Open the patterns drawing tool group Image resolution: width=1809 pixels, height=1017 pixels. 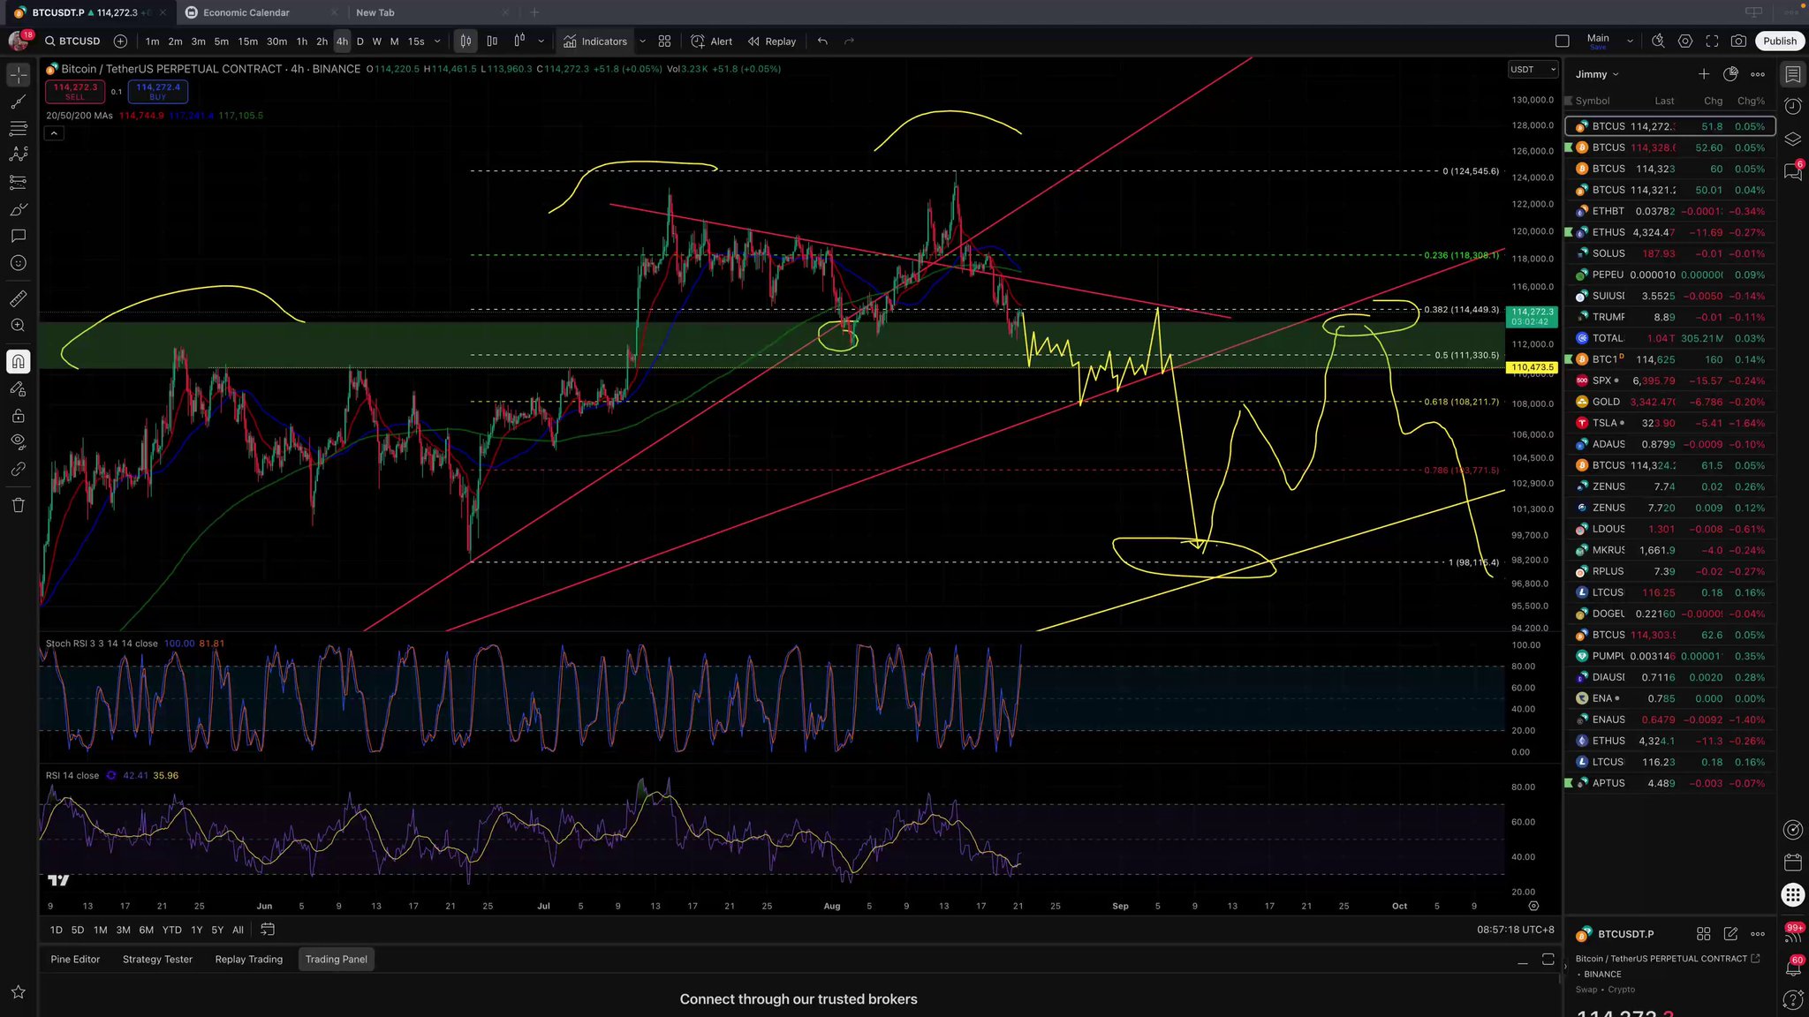point(19,155)
